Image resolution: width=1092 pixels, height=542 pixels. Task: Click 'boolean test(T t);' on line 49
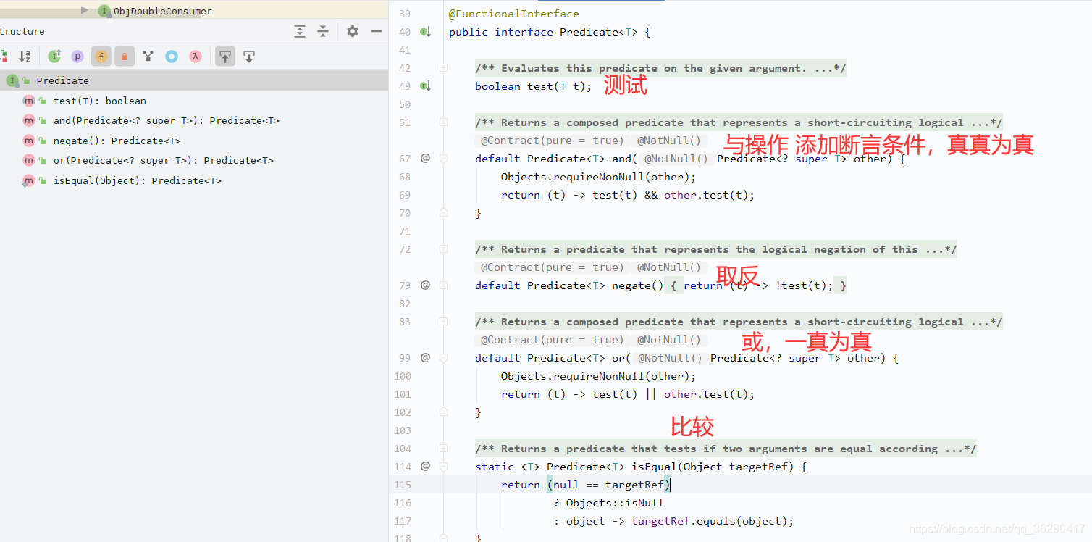[534, 86]
